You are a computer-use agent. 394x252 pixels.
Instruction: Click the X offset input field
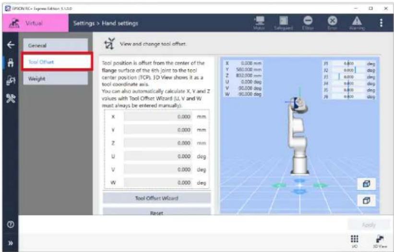pyautogui.click(x=158, y=117)
